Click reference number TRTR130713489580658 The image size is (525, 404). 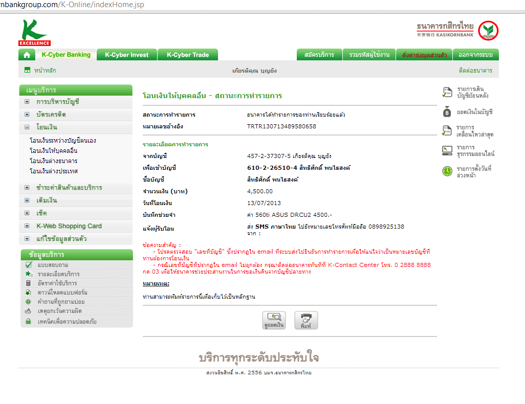click(x=281, y=126)
